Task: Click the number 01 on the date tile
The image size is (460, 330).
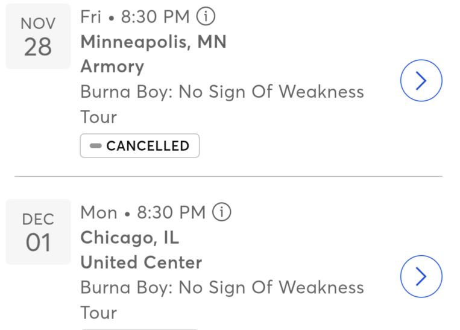Action: (38, 243)
